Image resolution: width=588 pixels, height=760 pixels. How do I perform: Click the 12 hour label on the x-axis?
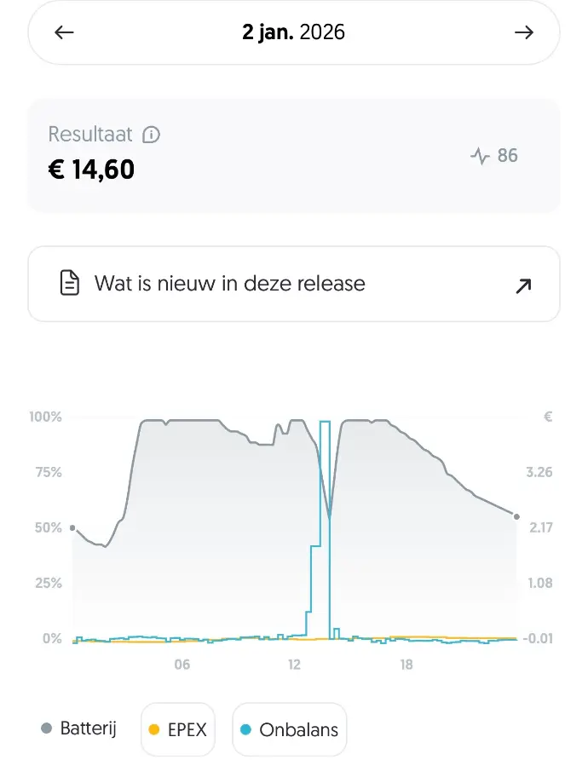tap(294, 665)
